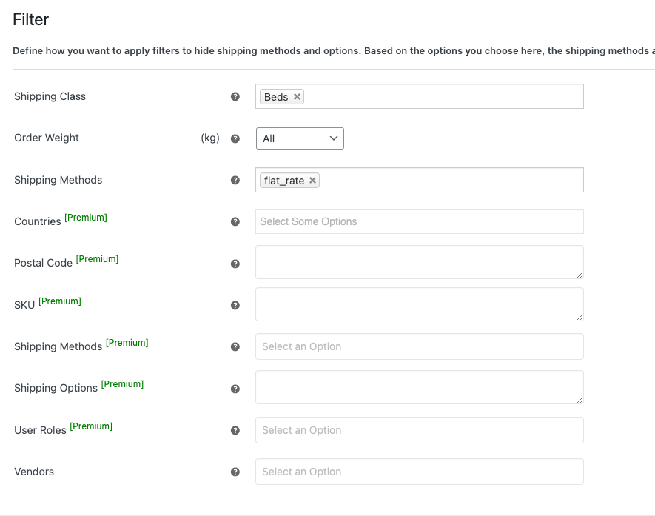Click the User Roles help icon
655x516 pixels.
[235, 430]
